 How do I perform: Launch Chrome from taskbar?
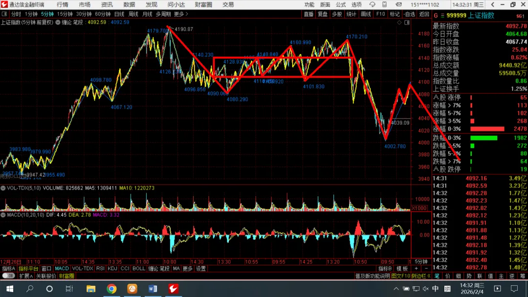point(111,289)
